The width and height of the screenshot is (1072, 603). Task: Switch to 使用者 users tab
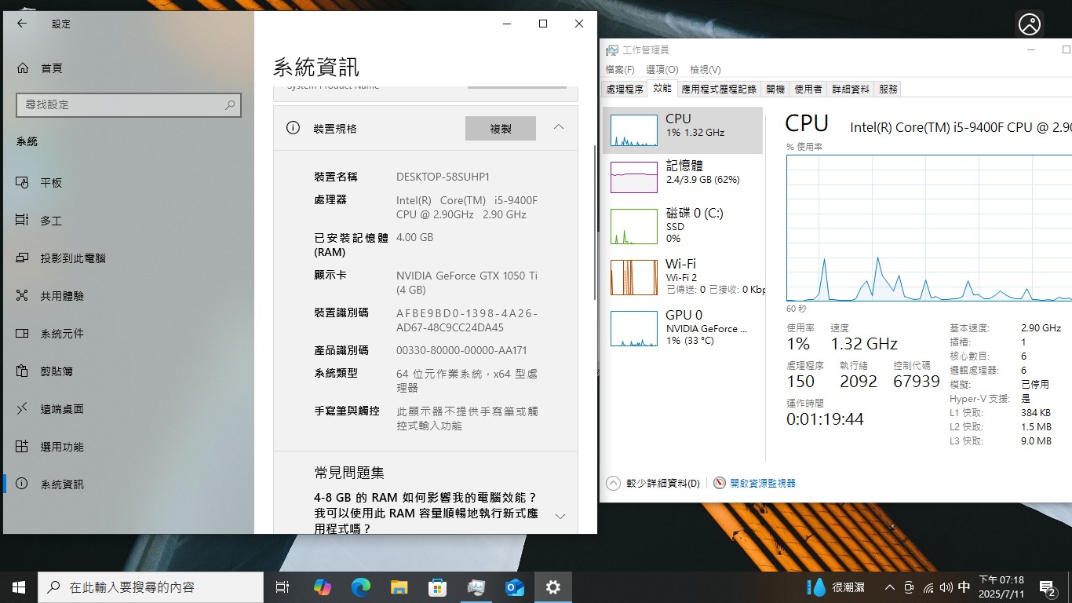coord(808,90)
